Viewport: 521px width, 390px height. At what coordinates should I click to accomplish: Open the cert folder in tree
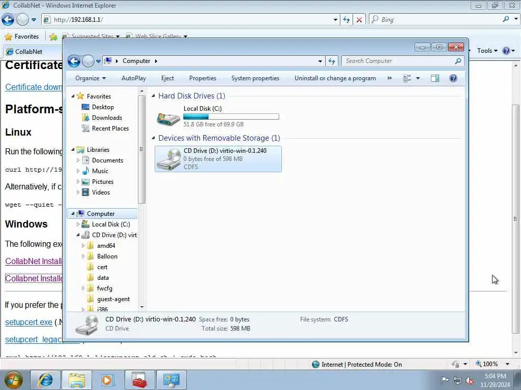point(102,267)
